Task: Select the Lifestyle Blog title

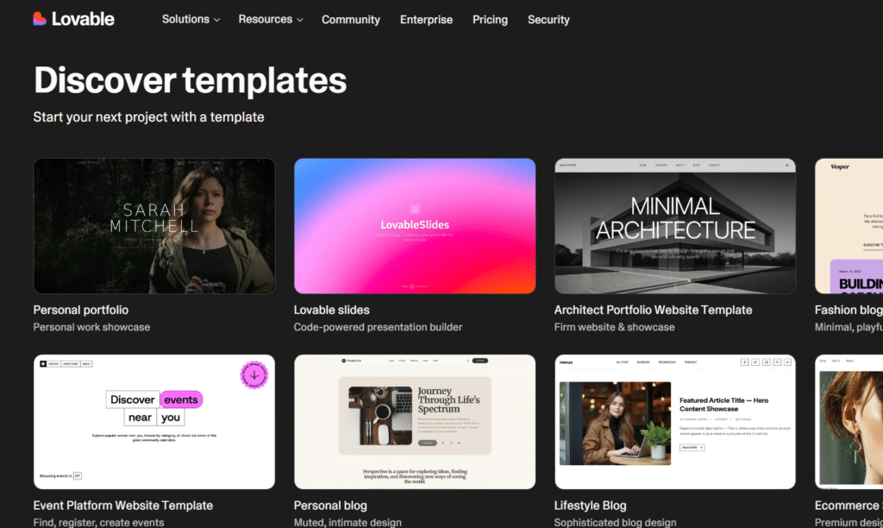Action: point(590,506)
